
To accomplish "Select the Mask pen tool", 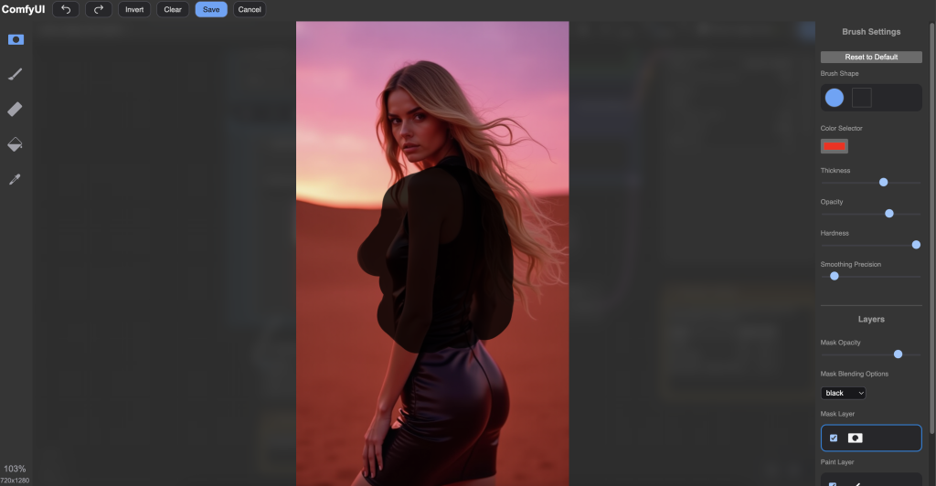I will click(16, 39).
